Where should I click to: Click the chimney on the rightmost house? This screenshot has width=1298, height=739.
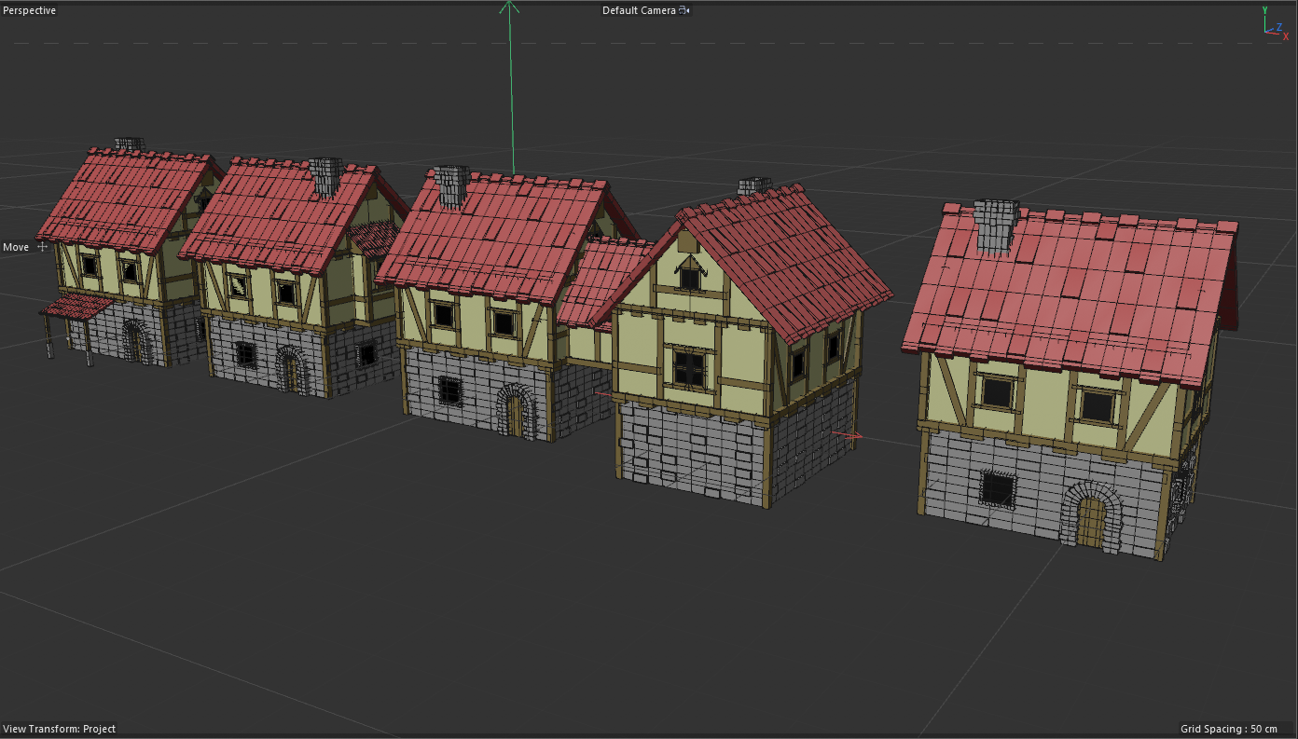coord(995,226)
